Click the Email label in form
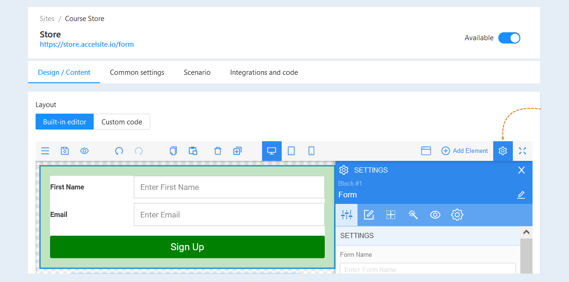Image resolution: width=569 pixels, height=282 pixels. (x=59, y=215)
